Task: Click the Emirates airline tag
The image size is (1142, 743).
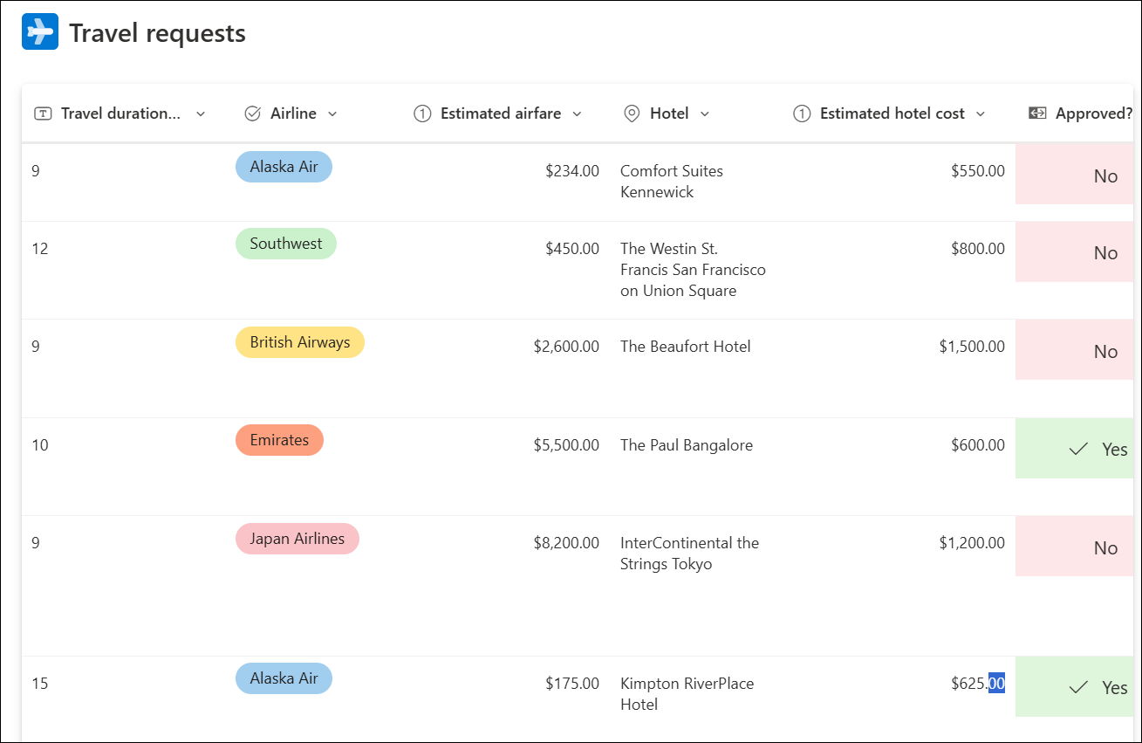Action: (279, 440)
